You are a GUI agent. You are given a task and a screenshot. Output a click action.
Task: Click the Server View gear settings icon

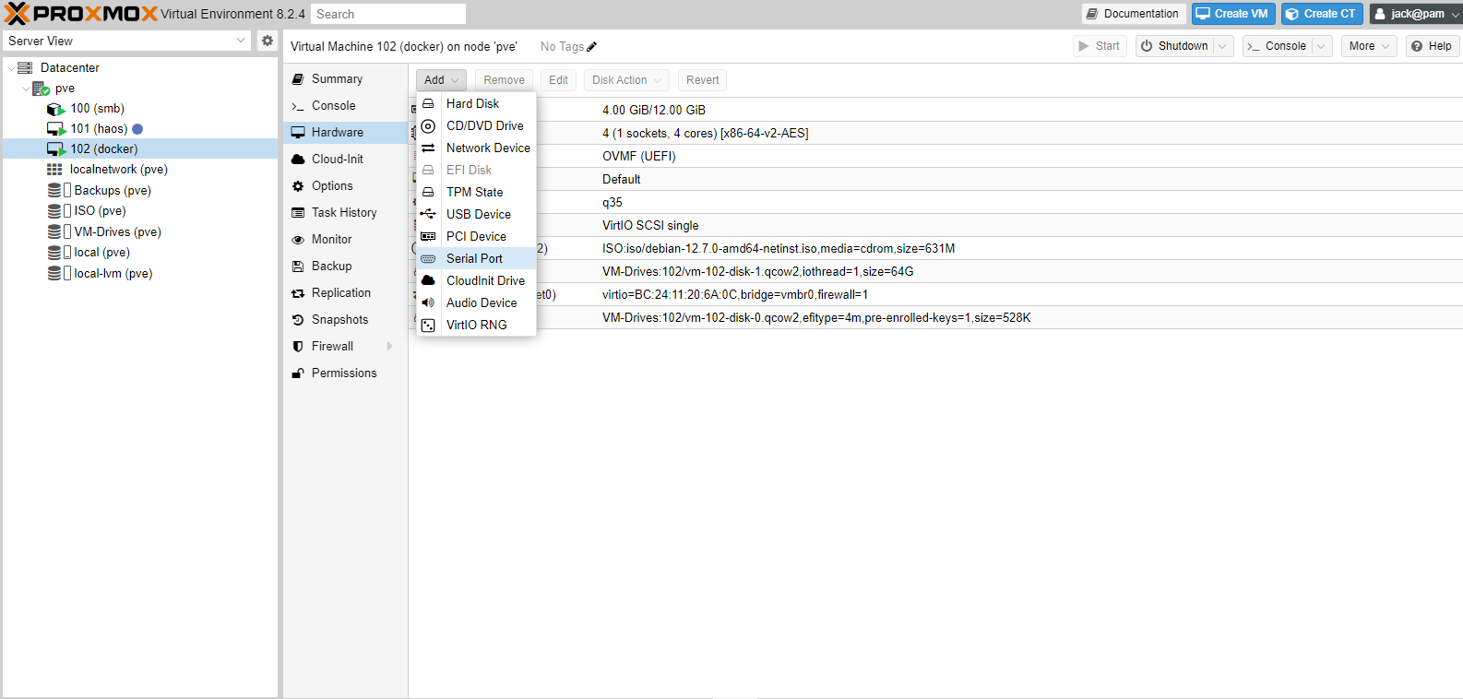click(x=267, y=41)
